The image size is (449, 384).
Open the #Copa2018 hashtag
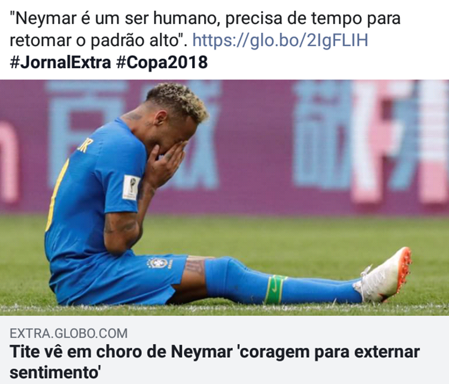tap(162, 62)
